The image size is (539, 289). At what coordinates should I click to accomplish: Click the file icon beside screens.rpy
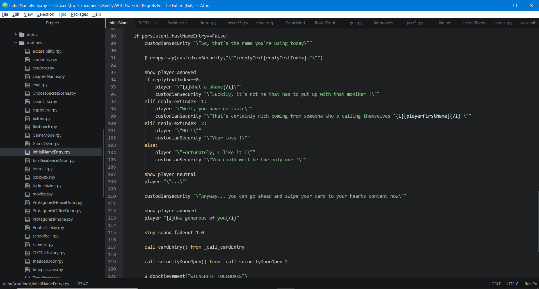(x=27, y=244)
